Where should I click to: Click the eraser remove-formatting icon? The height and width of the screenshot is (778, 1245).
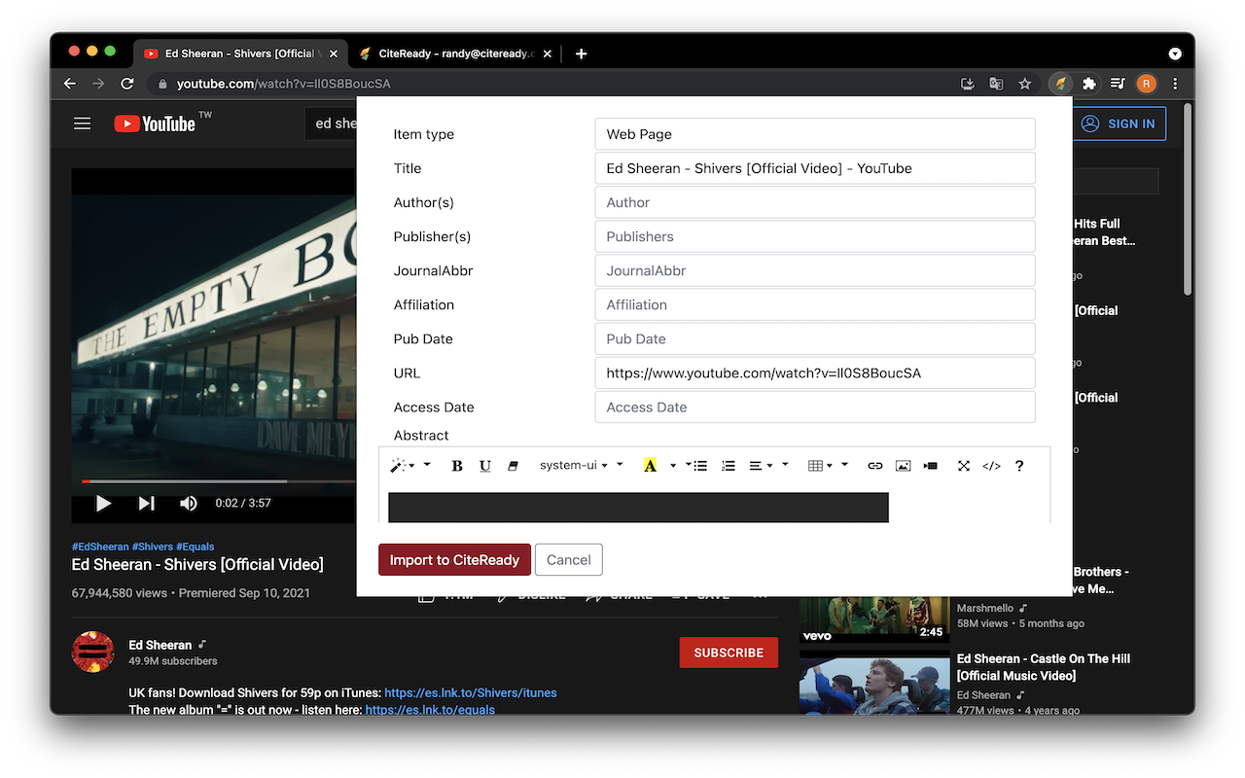(514, 466)
